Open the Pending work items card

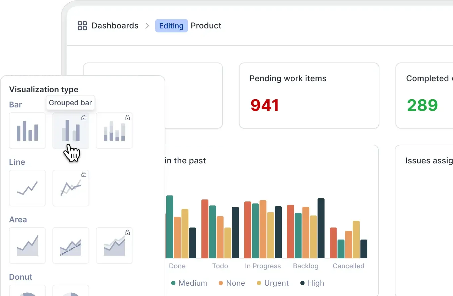point(309,96)
